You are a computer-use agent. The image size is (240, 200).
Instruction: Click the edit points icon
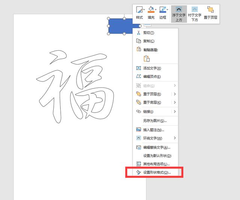(x=138, y=76)
